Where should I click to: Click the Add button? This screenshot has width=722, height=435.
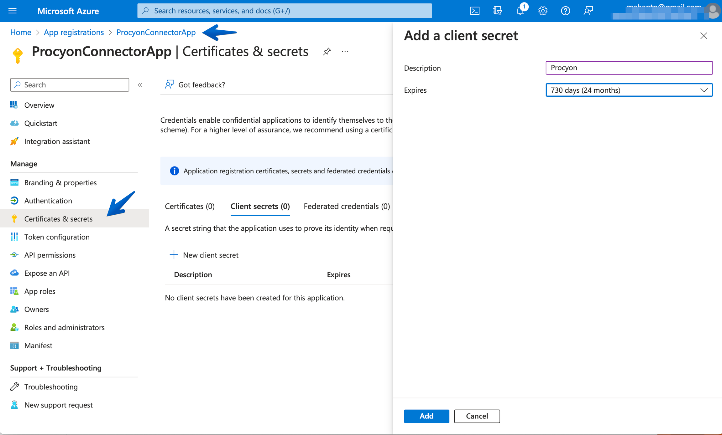point(426,416)
